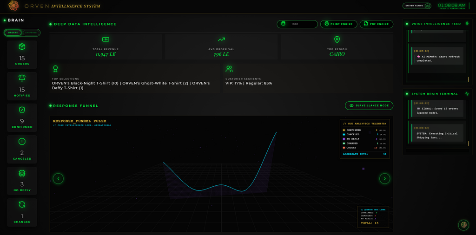
Task: Click the AGGREGATE TOTAL 30 row
Action: 364,154
